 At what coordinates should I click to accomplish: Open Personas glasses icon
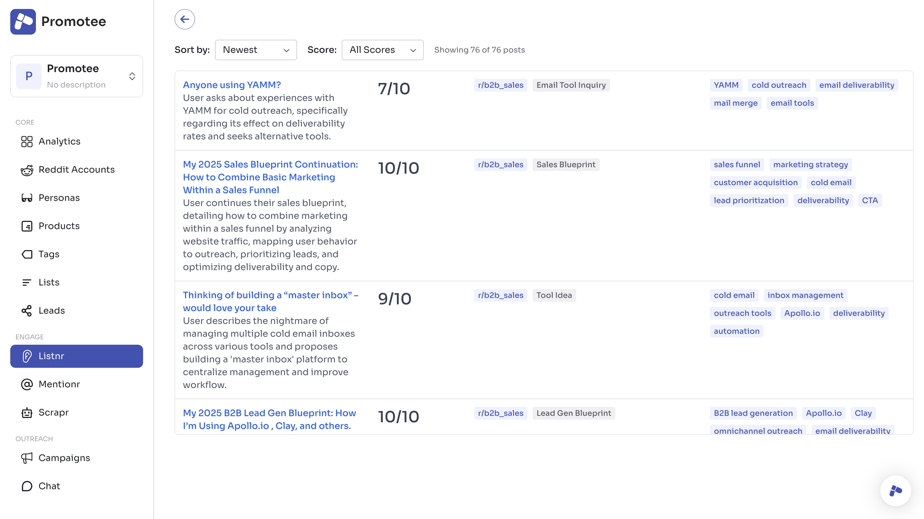(27, 198)
